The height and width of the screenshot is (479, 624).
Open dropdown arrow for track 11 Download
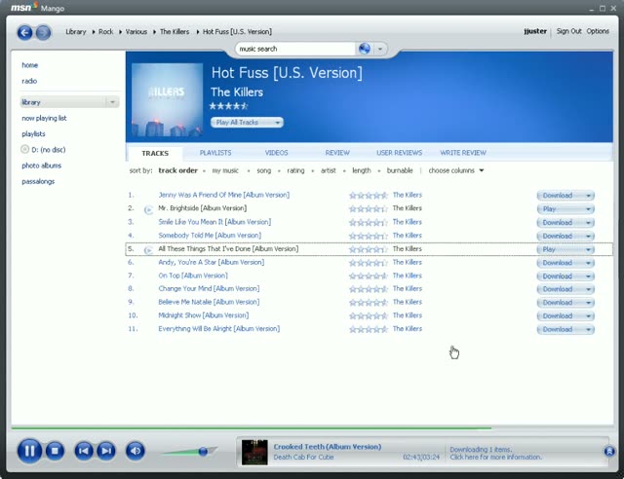pos(588,329)
